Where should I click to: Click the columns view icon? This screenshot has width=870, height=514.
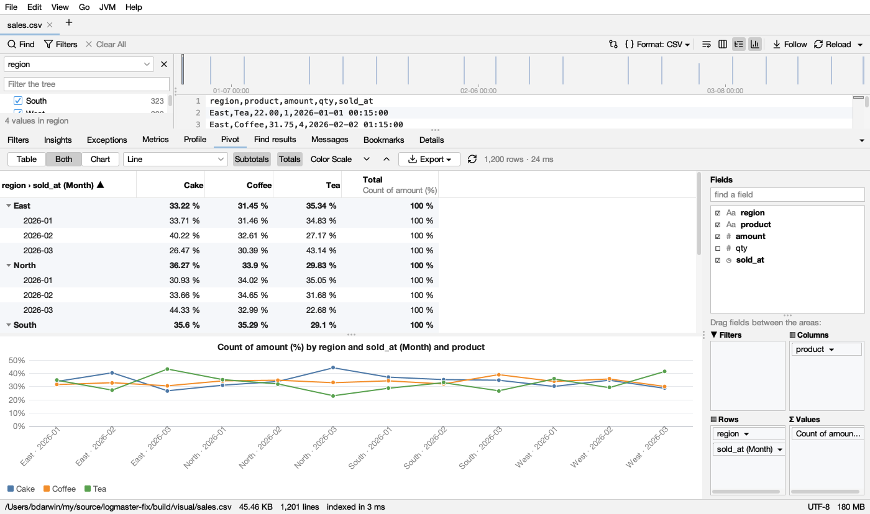pos(723,44)
